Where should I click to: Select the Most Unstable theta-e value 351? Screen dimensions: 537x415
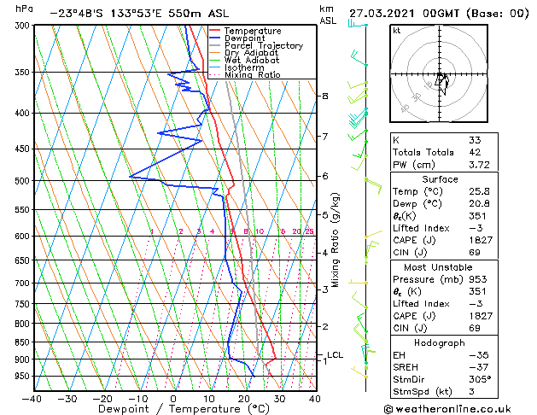click(x=477, y=291)
